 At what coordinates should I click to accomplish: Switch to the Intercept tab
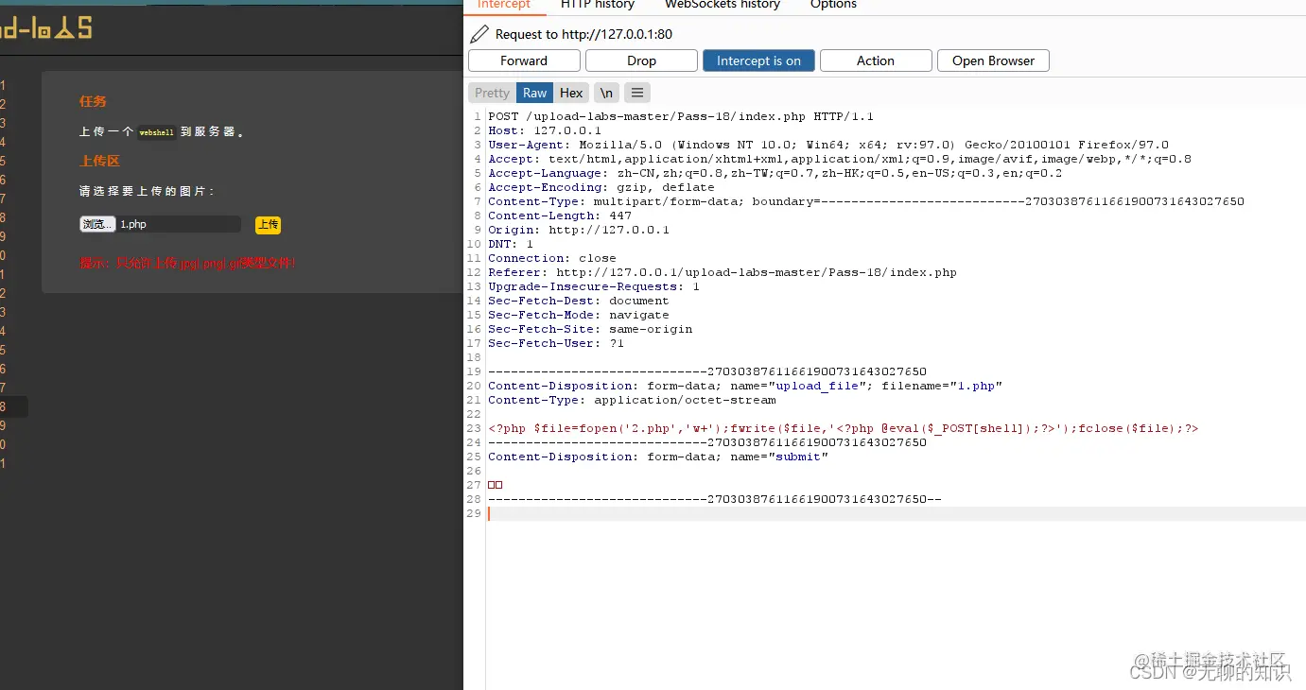click(x=504, y=5)
